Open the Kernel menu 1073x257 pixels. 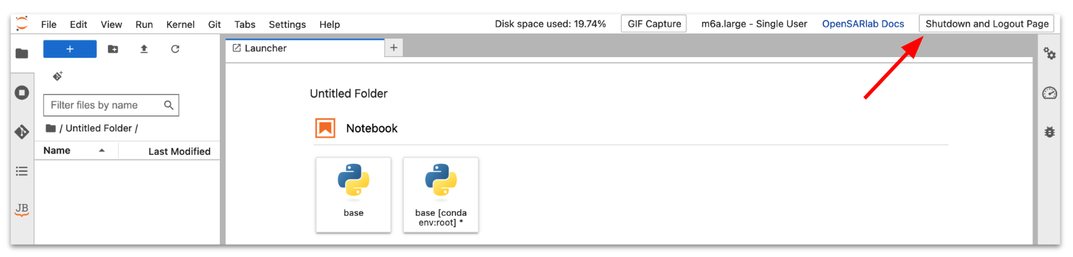(x=180, y=24)
